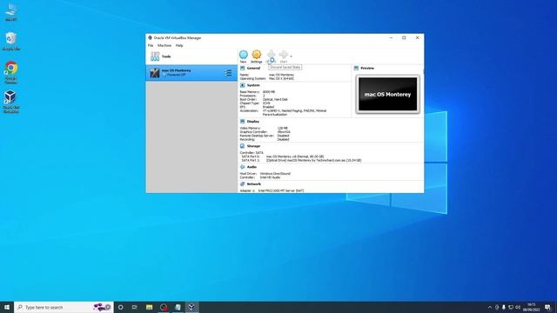The image size is (557, 313).
Task: Click the VirtualBox taskbar icon
Action: pyautogui.click(x=191, y=307)
